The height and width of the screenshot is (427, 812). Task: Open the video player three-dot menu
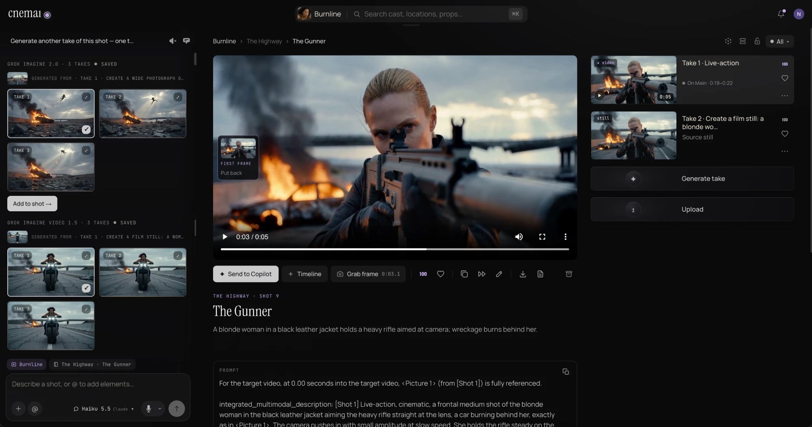coord(565,237)
